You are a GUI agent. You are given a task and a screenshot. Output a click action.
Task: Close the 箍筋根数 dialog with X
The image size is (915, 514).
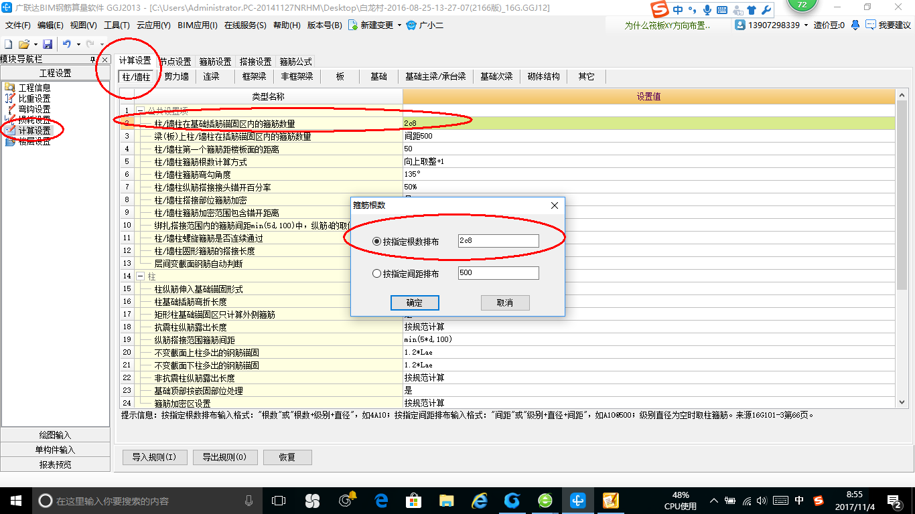[x=555, y=205]
